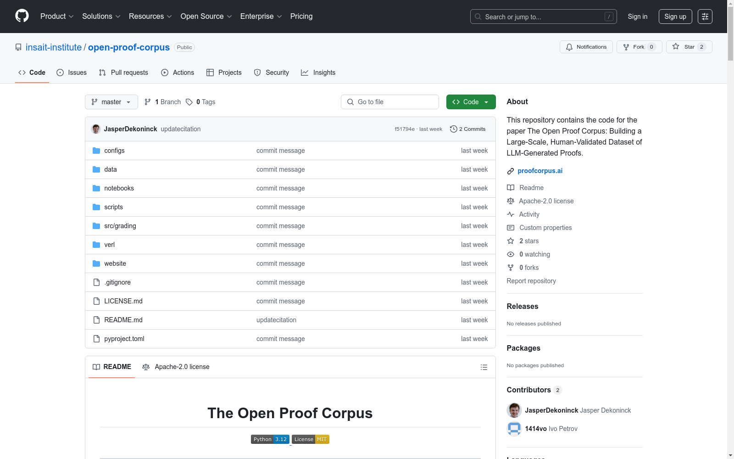734x459 pixels.
Task: Open the proofcorpus.ai website link
Action: click(540, 171)
